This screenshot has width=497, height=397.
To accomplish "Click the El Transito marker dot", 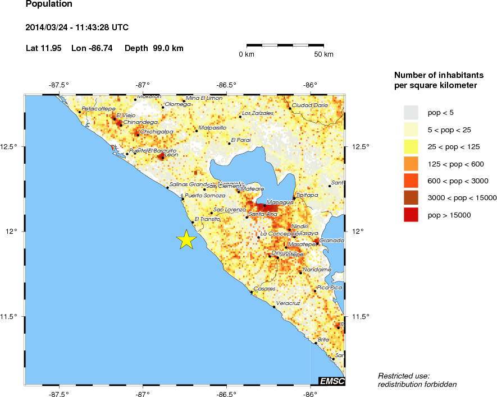I will pyautogui.click(x=193, y=222).
